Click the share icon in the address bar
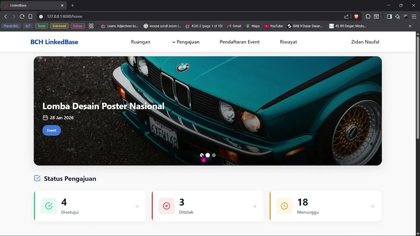The height and width of the screenshot is (236, 420). tap(346, 16)
